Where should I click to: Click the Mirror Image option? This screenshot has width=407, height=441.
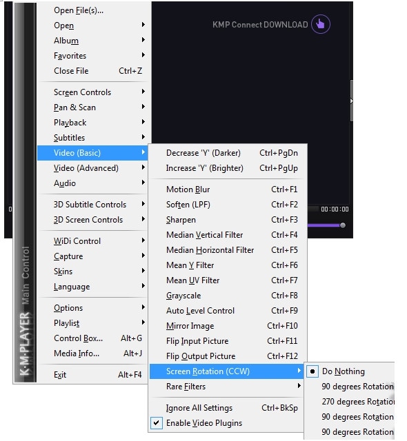point(228,326)
